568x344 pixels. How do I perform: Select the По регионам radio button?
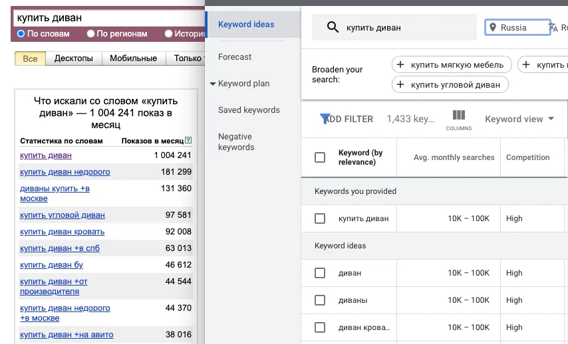pyautogui.click(x=90, y=34)
